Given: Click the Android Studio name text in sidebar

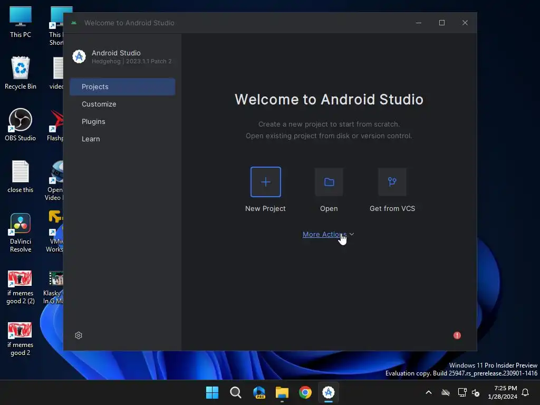Looking at the screenshot, I should (116, 53).
